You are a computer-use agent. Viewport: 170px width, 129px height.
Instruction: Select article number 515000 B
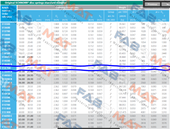point(7,79)
